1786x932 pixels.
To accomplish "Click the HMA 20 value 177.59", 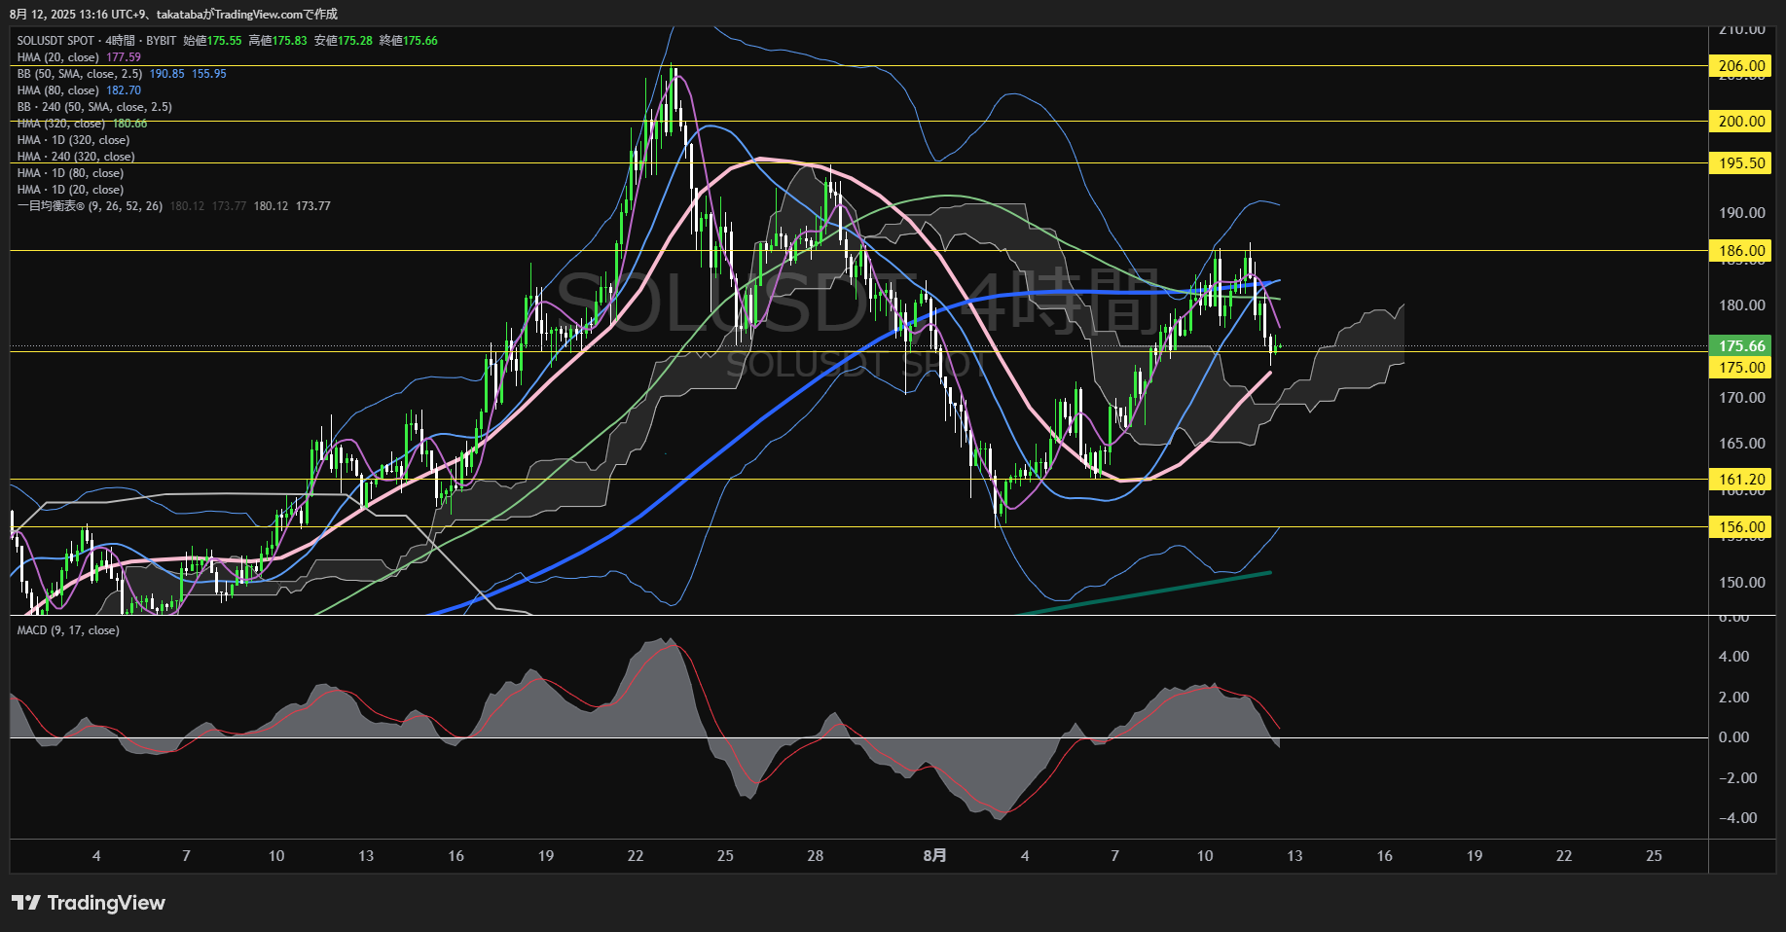I will (x=124, y=57).
